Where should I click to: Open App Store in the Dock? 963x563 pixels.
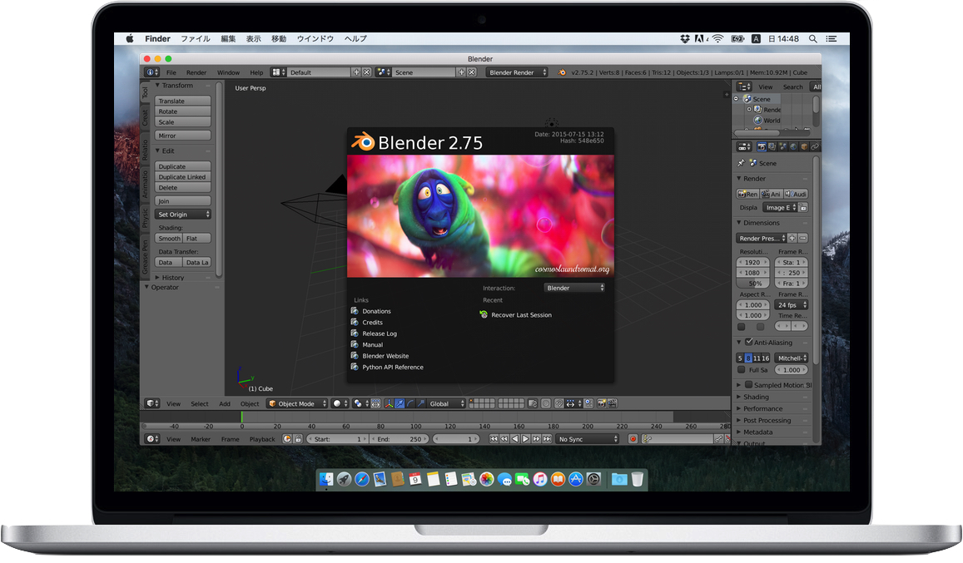(x=575, y=479)
